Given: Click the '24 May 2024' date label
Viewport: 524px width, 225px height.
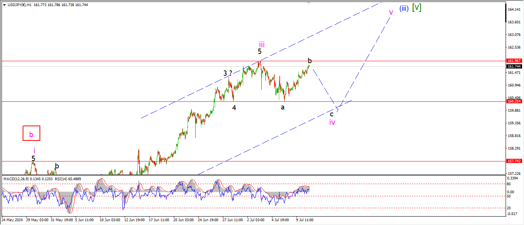Looking at the screenshot, I should [x=13, y=220].
